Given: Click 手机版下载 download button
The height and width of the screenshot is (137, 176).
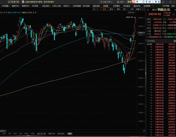Looking at the screenshot, I should [x=13, y=2].
